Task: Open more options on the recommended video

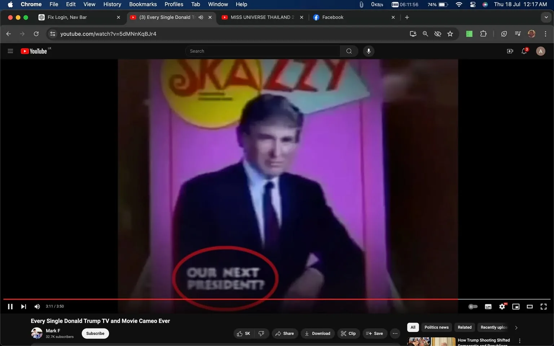Action: 519,340
